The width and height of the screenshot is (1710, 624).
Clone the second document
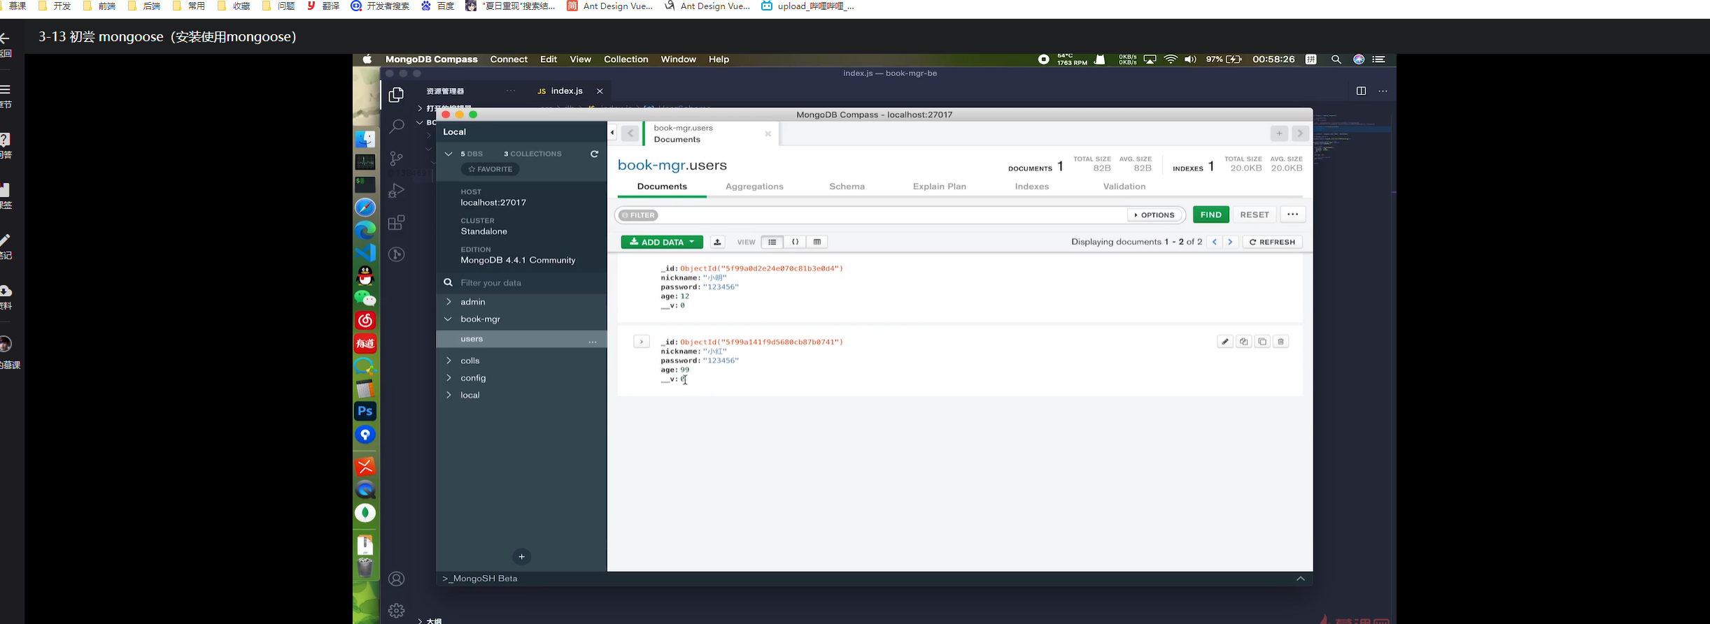[1262, 342]
